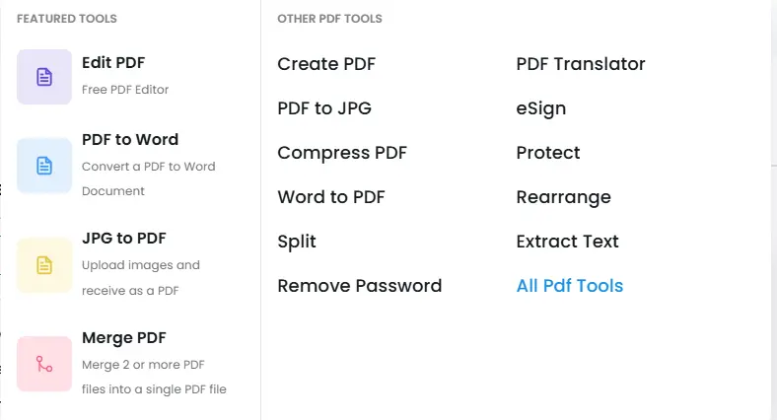Click the All Pdf Tools blue link
Image resolution: width=777 pixels, height=420 pixels.
click(x=570, y=286)
